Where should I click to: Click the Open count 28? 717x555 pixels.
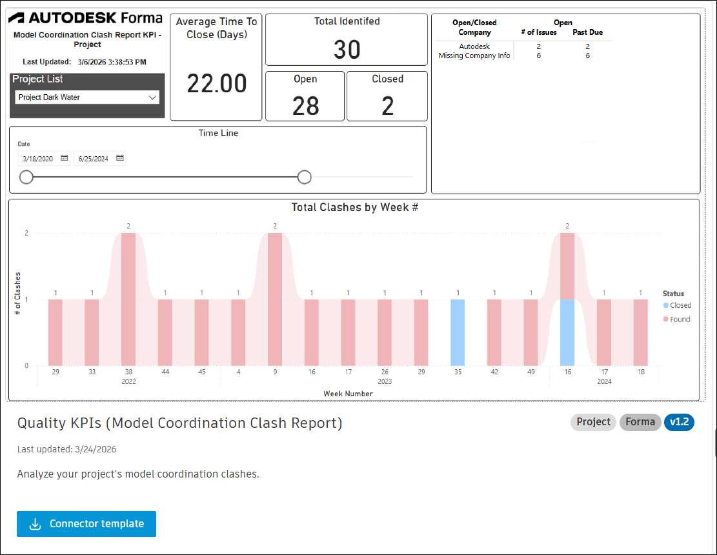305,106
